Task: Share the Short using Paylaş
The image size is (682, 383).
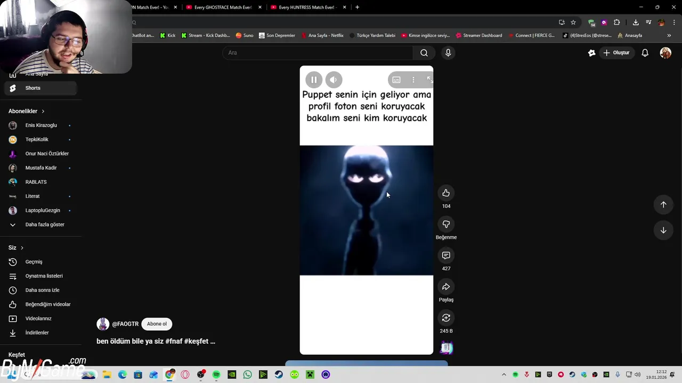Action: pyautogui.click(x=446, y=287)
